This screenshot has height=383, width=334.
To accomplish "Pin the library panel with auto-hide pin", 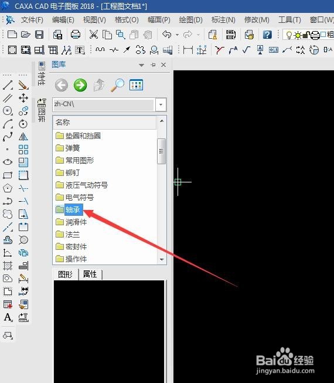I will (153, 65).
